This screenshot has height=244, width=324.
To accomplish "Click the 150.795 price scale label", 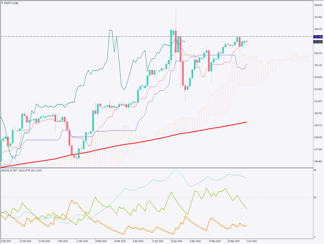I will tap(317, 113).
